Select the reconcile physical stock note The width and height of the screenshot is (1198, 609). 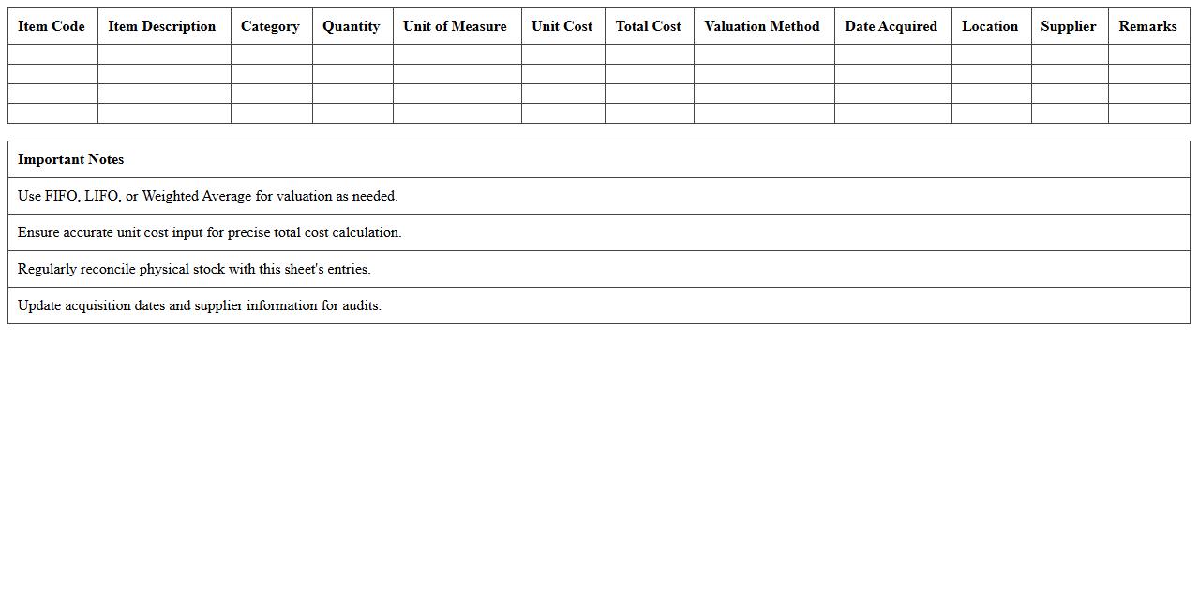point(194,269)
